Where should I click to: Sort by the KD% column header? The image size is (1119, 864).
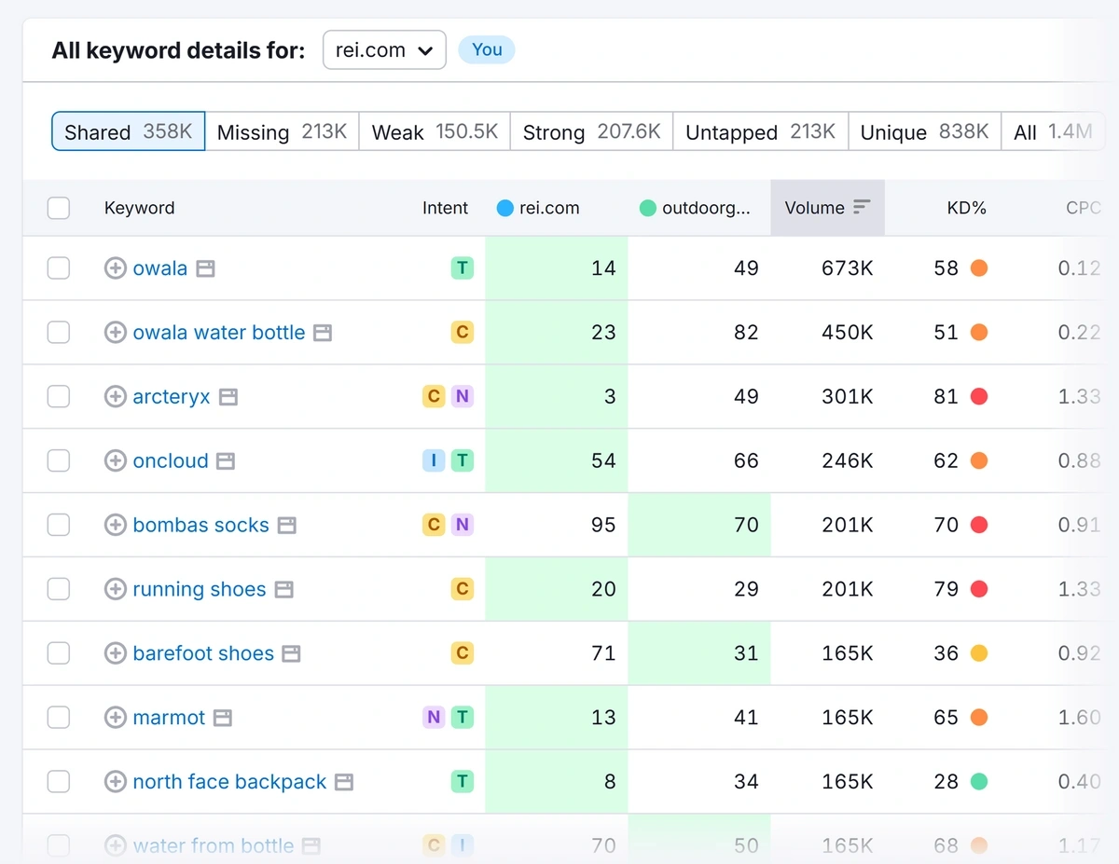(x=966, y=208)
